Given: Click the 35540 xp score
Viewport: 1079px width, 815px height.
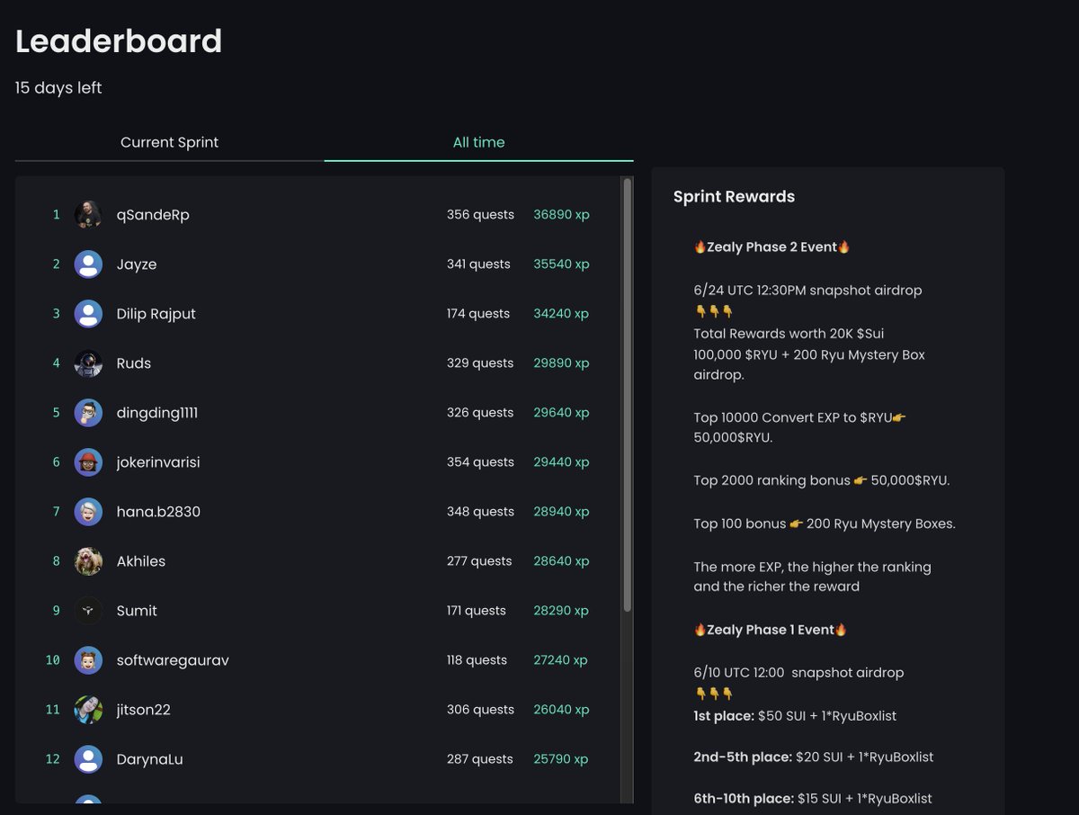Looking at the screenshot, I should pyautogui.click(x=561, y=264).
